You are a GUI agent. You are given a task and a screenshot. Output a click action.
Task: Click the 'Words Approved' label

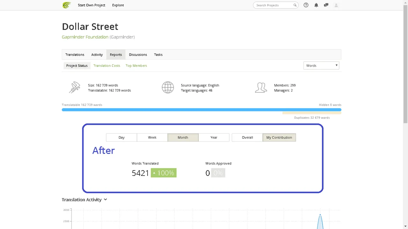[x=218, y=163]
